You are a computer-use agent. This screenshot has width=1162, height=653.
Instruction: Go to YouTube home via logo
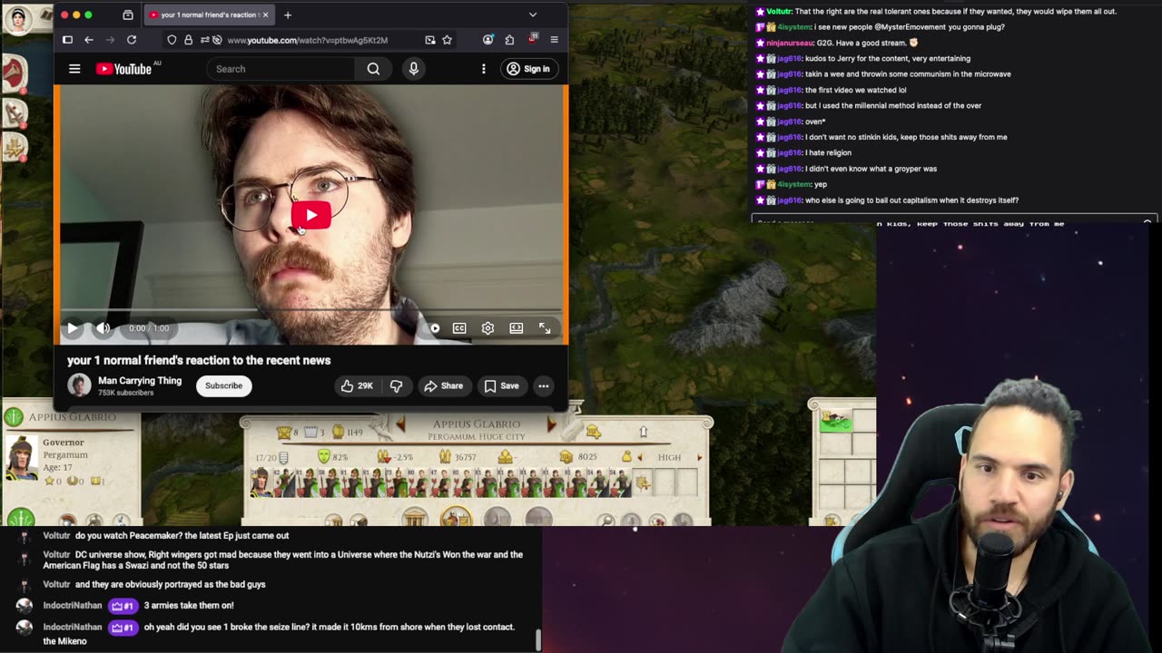click(x=124, y=69)
